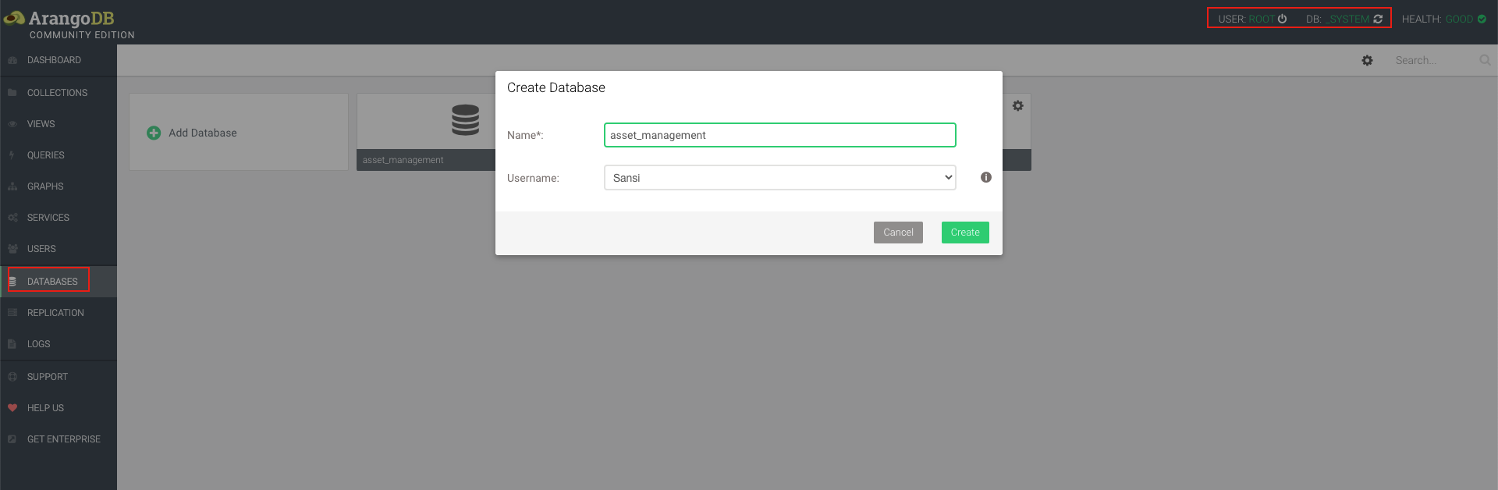The height and width of the screenshot is (490, 1498).
Task: Click the Views eye icon
Action: pos(12,124)
